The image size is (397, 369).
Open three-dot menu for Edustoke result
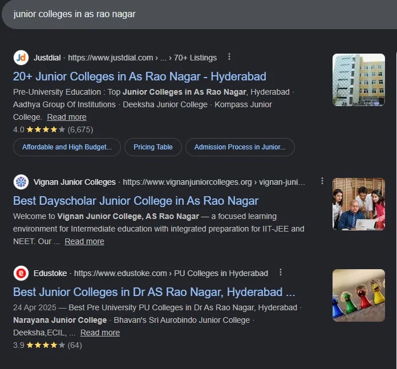tap(281, 272)
